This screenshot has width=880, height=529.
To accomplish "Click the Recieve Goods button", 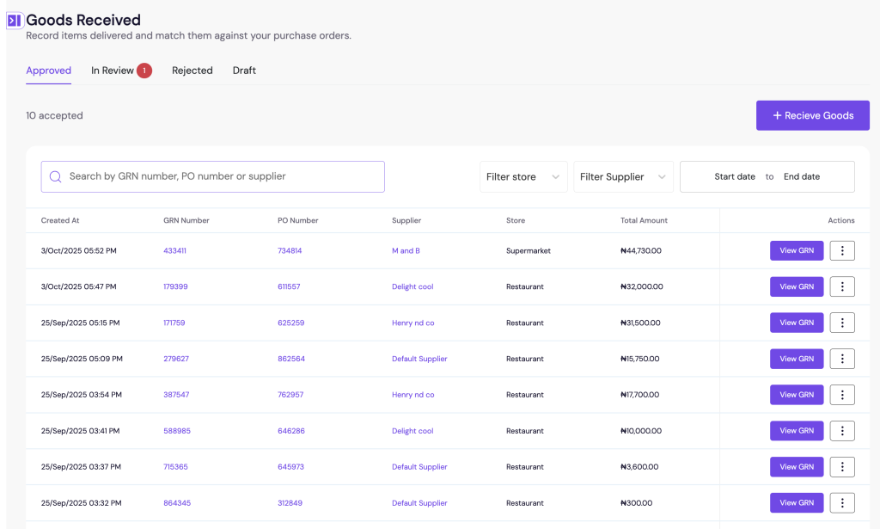I will (812, 115).
